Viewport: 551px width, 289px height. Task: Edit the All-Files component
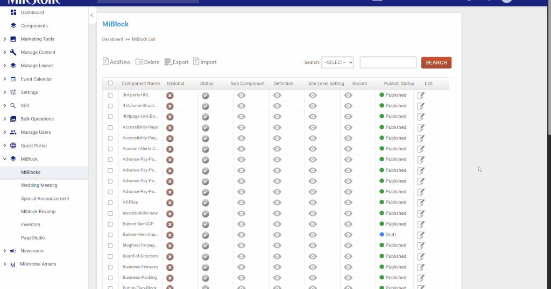(421, 203)
